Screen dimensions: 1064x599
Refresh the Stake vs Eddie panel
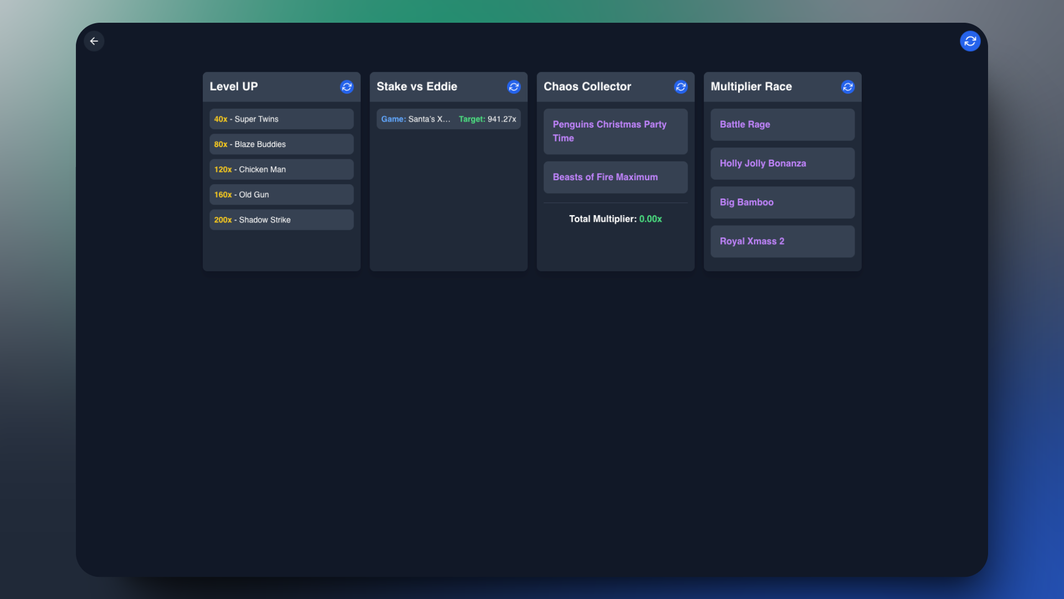(513, 87)
